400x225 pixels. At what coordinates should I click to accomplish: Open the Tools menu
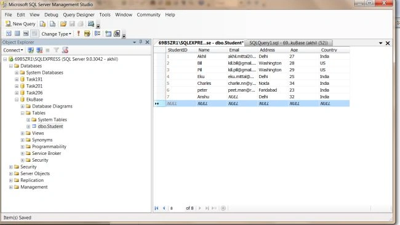tap(105, 15)
